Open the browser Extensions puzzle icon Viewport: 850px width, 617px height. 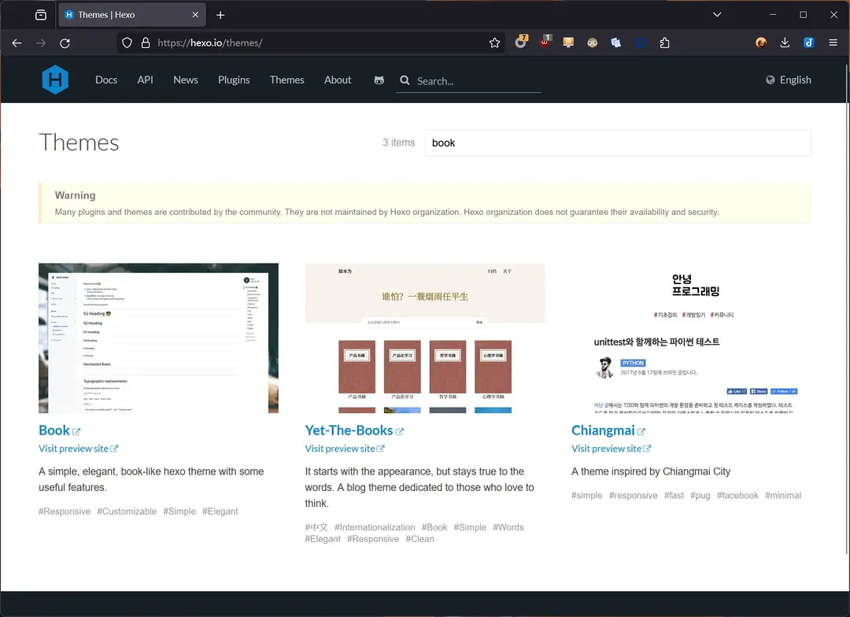(665, 43)
